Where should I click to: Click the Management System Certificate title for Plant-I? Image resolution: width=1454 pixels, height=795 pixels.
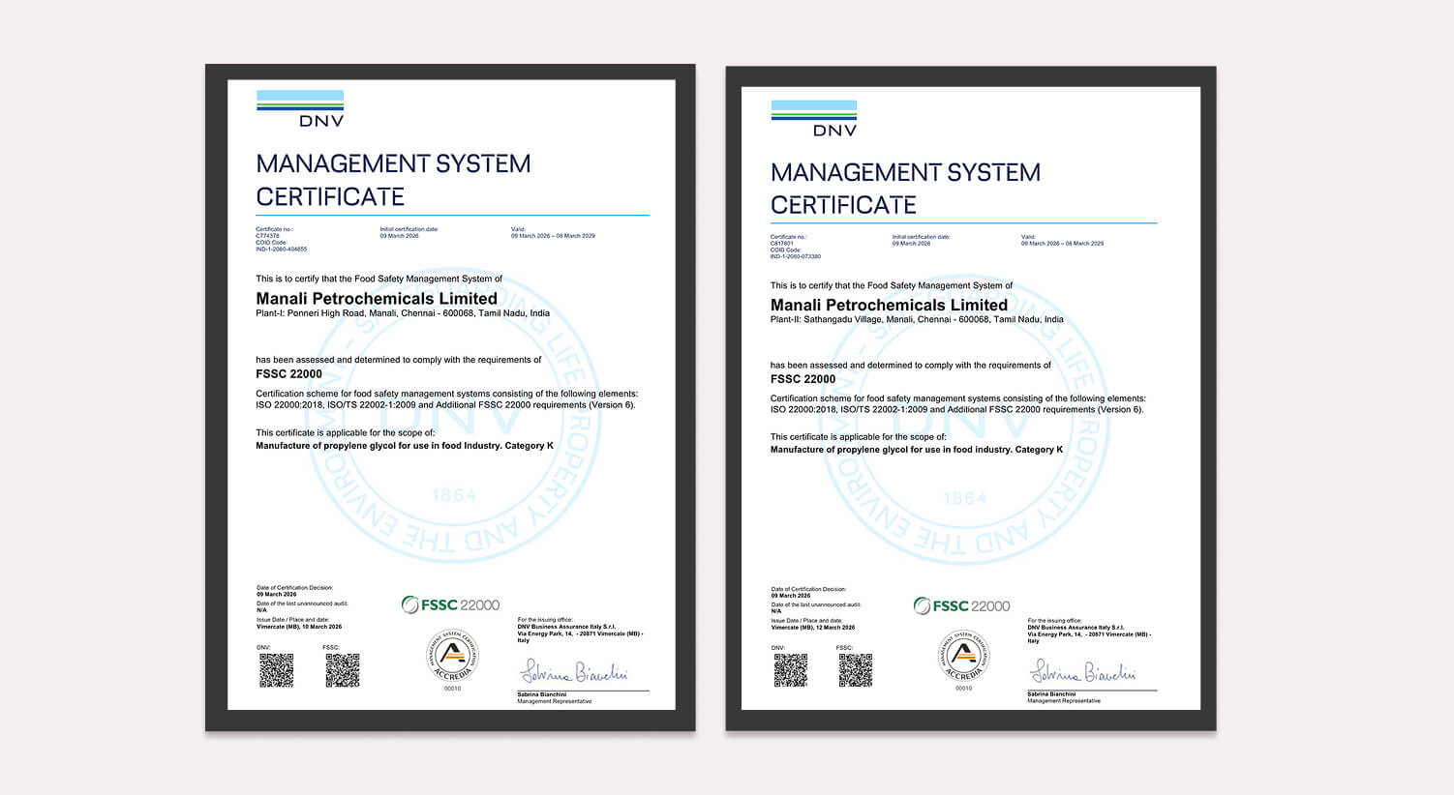coord(393,180)
